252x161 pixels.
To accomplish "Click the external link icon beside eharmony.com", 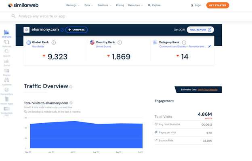I will [62, 30].
